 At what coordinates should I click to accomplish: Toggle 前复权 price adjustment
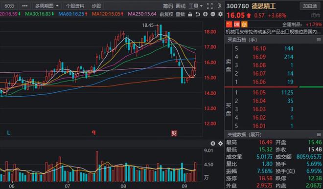pyautogui.click(x=166, y=14)
